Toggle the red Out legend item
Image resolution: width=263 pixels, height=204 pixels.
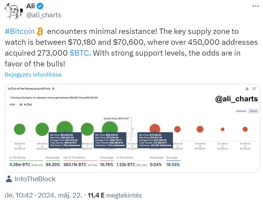tap(28, 104)
